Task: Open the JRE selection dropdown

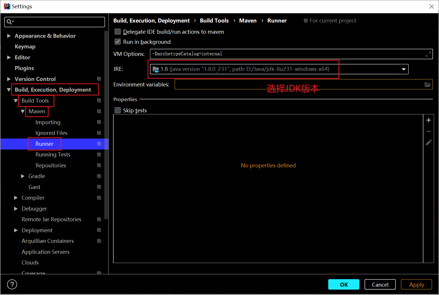Action: pos(403,69)
